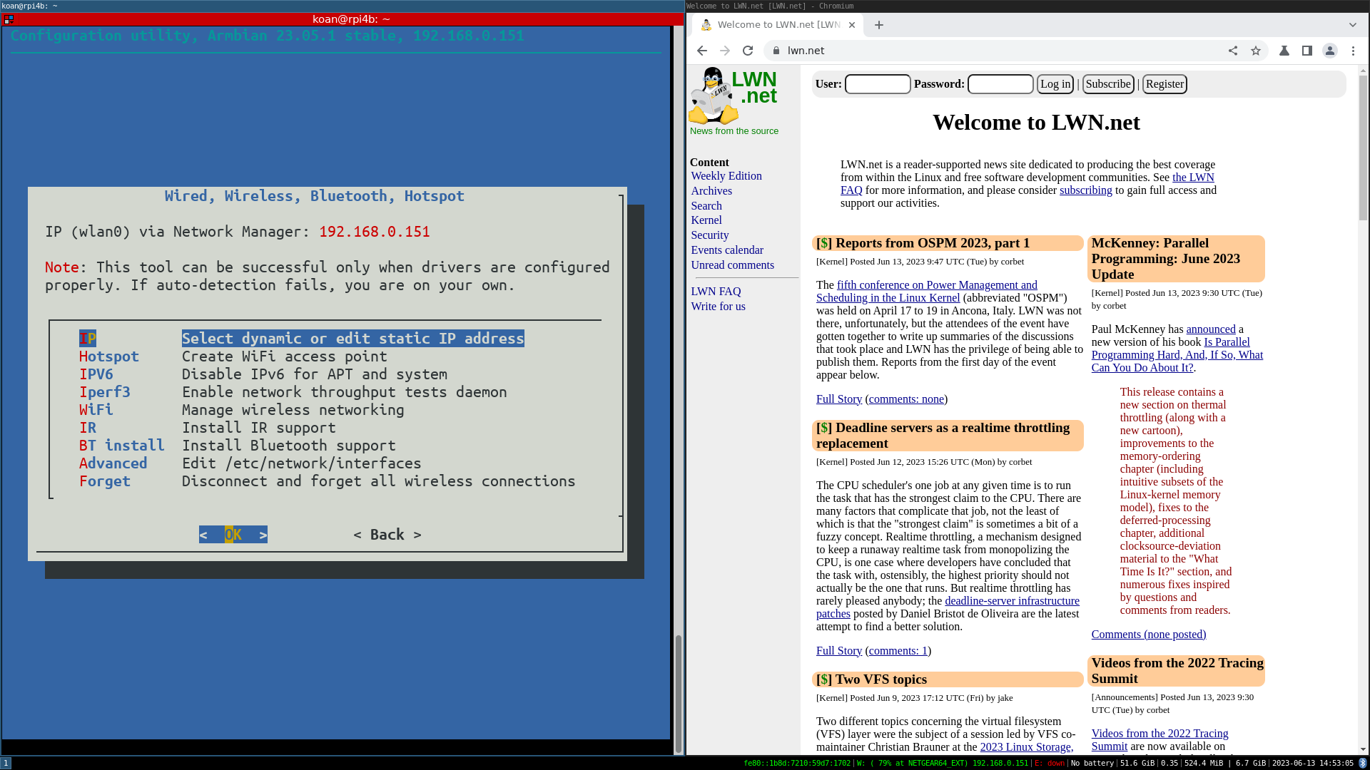This screenshot has height=770, width=1370.
Task: Click the LWN.net penguin logo
Action: pos(714,96)
